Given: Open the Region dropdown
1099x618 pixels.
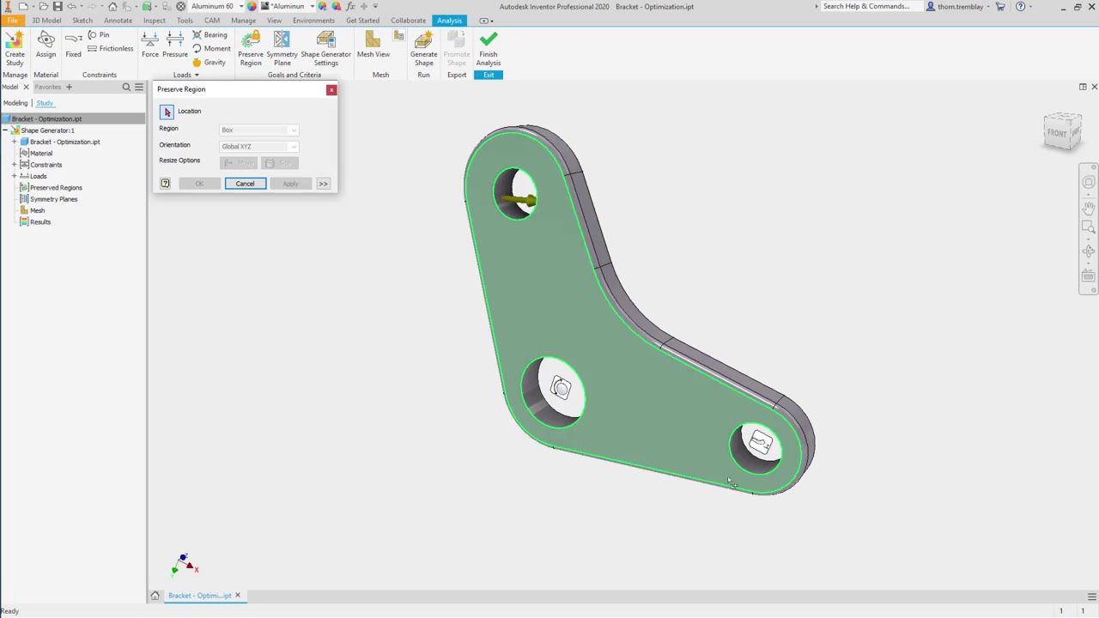Looking at the screenshot, I should click(x=258, y=130).
